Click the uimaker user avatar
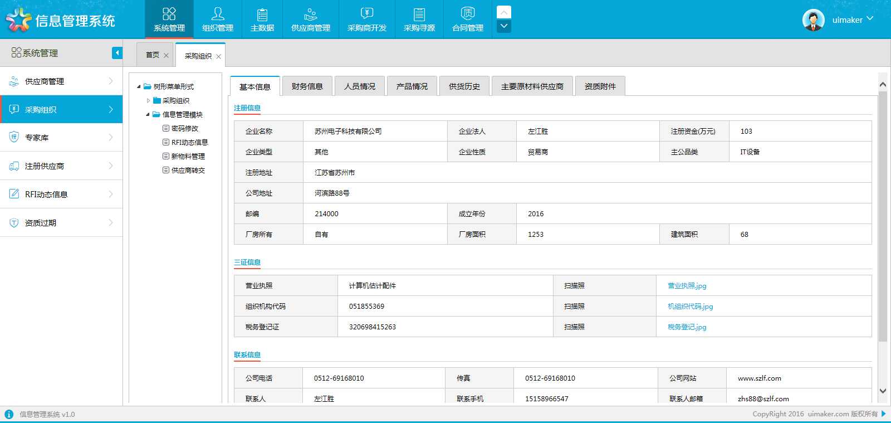The height and width of the screenshot is (423, 891). (814, 20)
